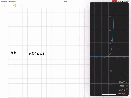Tap the handwritten number "80."
The image size is (131, 98).
tap(14, 53)
